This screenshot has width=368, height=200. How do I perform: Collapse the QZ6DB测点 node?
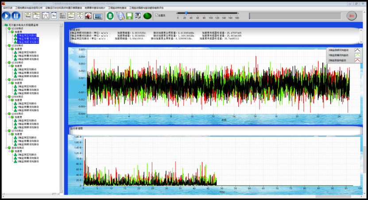(x=6, y=113)
